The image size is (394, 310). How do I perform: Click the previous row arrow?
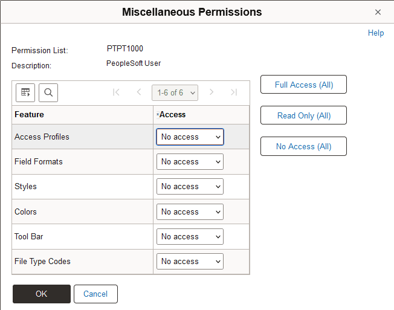pos(139,92)
